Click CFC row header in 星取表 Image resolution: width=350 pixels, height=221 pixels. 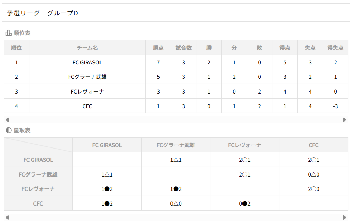(38, 203)
